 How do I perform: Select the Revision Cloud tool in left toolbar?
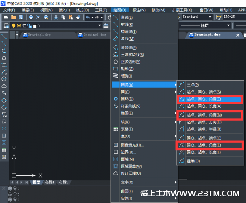click(4, 86)
